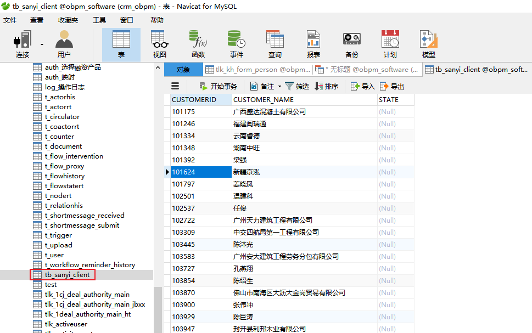This screenshot has height=333, width=532.
Task: Click the CUSTOMER_NAME column header
Action: coord(304,100)
